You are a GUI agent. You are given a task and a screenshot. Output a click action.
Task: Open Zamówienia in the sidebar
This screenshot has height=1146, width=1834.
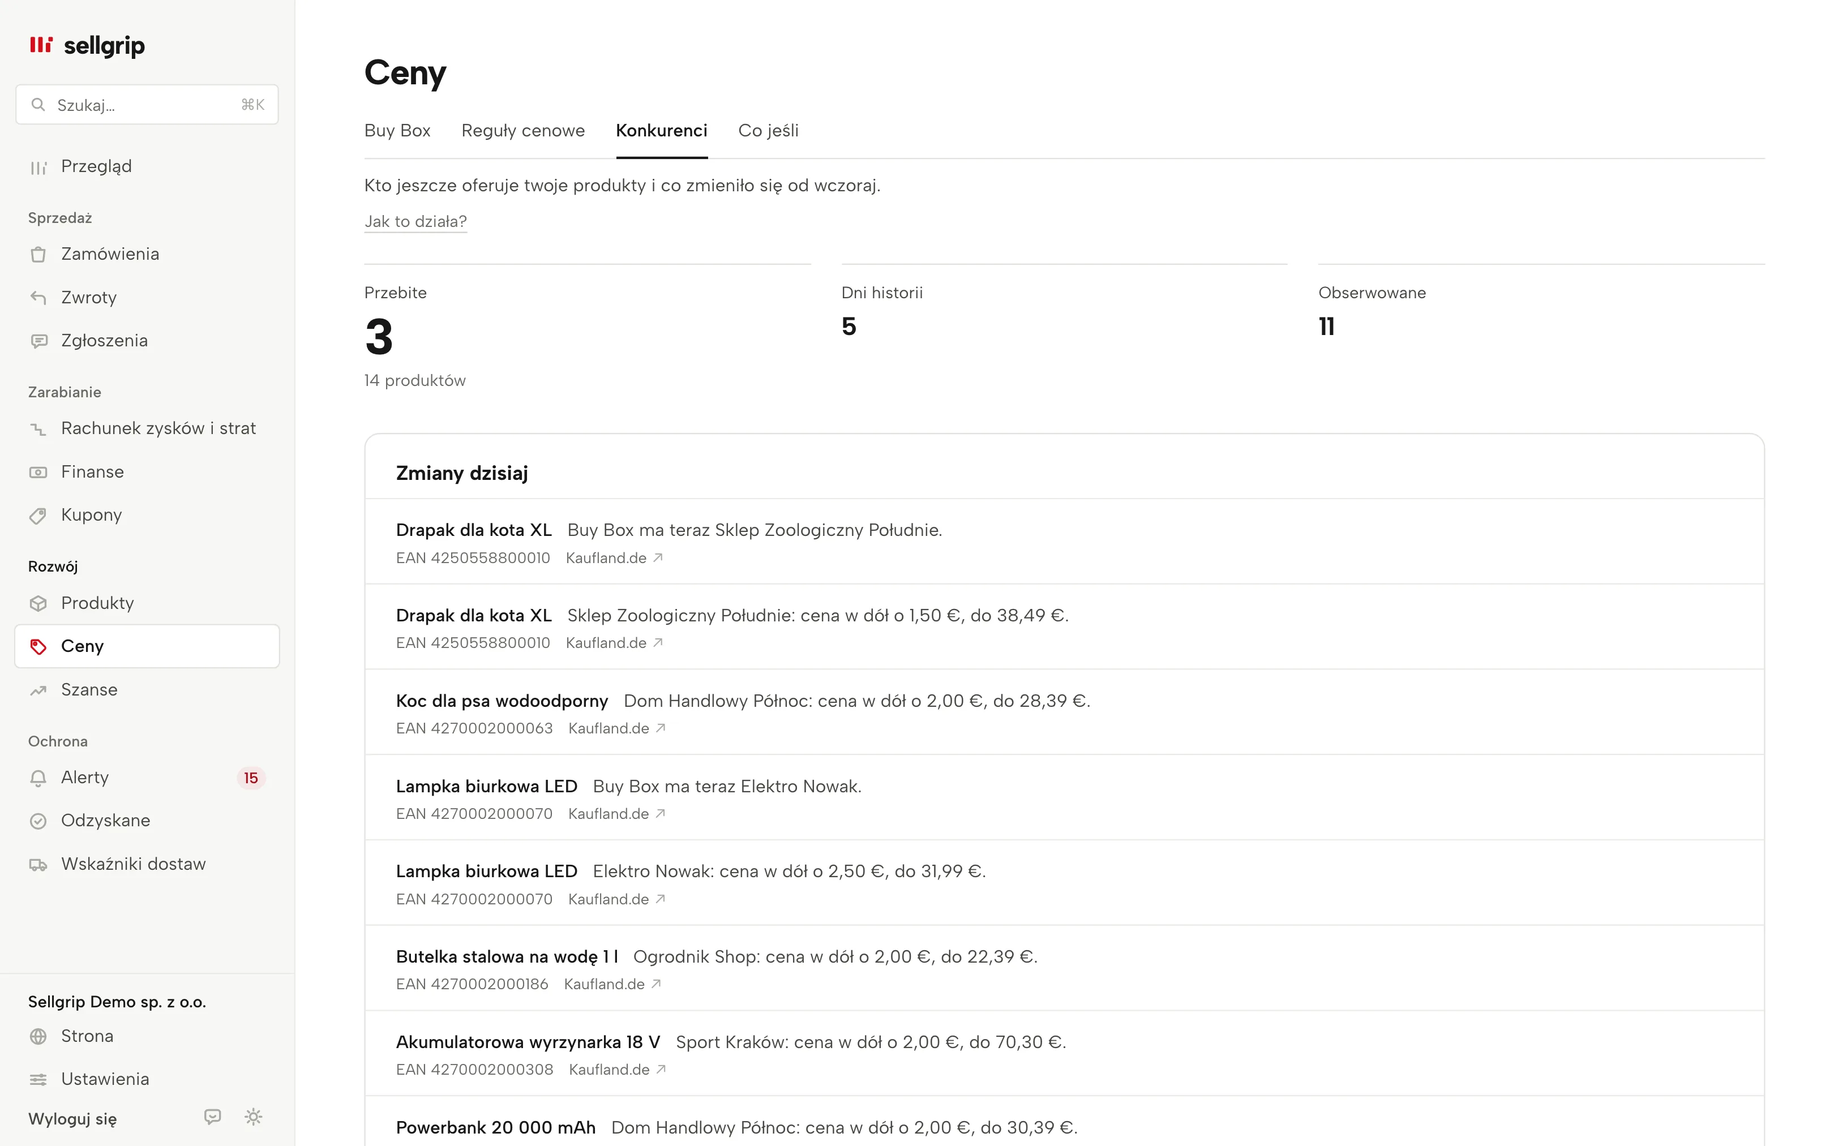pyautogui.click(x=147, y=254)
